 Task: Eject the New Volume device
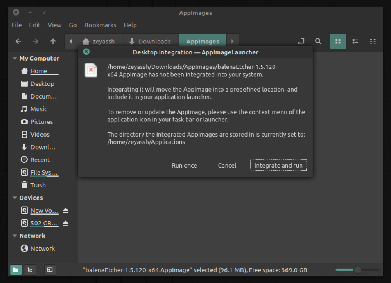pyautogui.click(x=66, y=210)
